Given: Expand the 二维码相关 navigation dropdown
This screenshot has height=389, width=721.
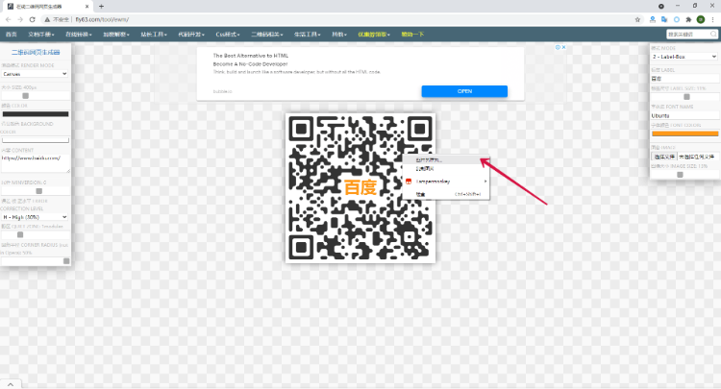Looking at the screenshot, I should 266,35.
